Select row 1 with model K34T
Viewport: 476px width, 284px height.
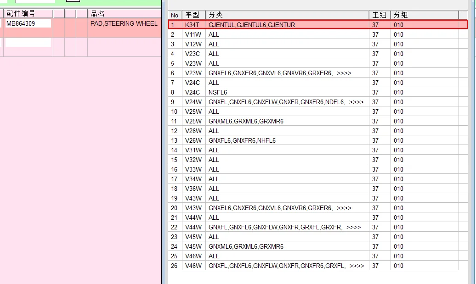[318, 25]
